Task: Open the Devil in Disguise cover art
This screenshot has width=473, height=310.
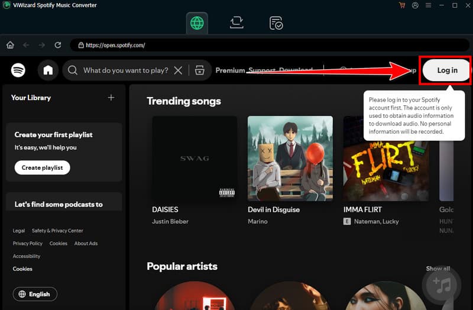Action: (x=290, y=159)
